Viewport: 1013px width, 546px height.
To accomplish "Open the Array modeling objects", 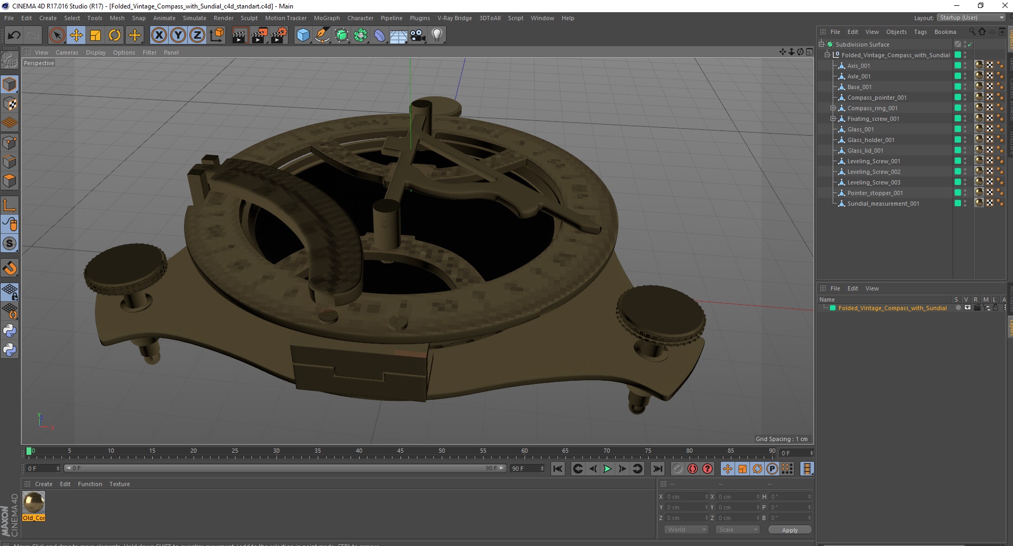I will (x=361, y=36).
